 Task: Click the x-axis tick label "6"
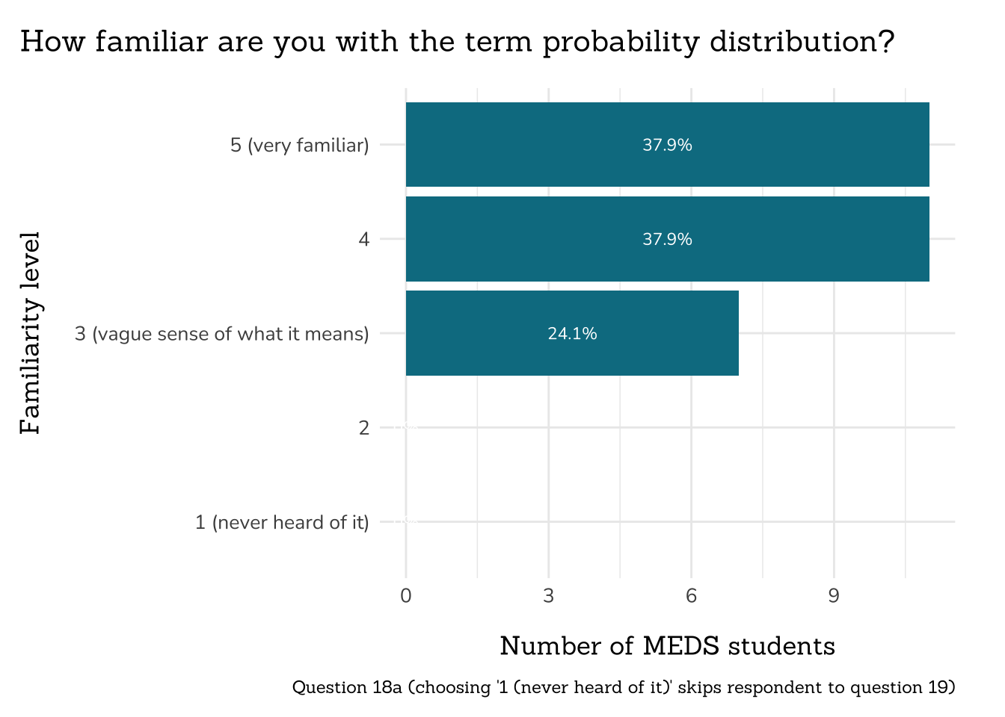691,596
